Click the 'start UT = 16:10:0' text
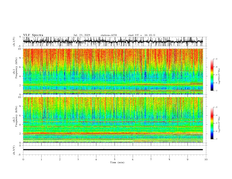Image resolution: width=232 pixels, height=179 pixels. point(141,35)
